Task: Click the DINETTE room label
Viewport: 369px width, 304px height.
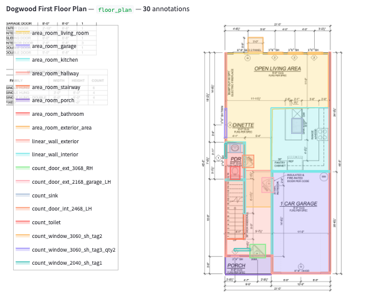Action: 243,125
